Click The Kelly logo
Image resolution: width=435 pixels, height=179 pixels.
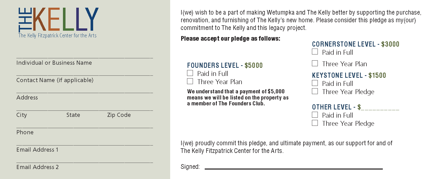[58, 20]
